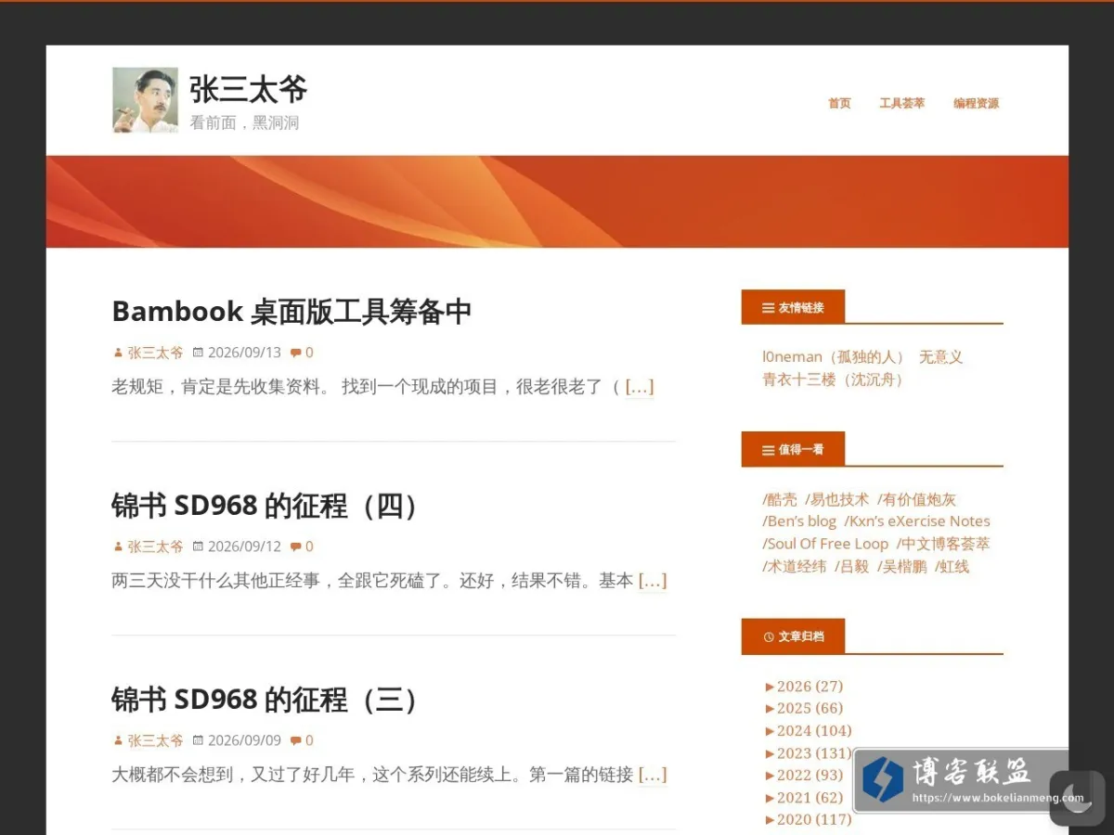Click calendar icon beside 2026/09/09
Viewport: 1114px width, 835px height.
click(x=198, y=740)
